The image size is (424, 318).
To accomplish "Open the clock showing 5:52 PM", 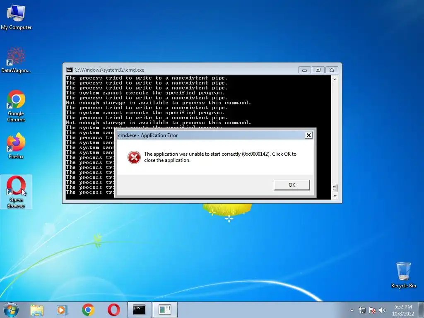I will pyautogui.click(x=403, y=310).
